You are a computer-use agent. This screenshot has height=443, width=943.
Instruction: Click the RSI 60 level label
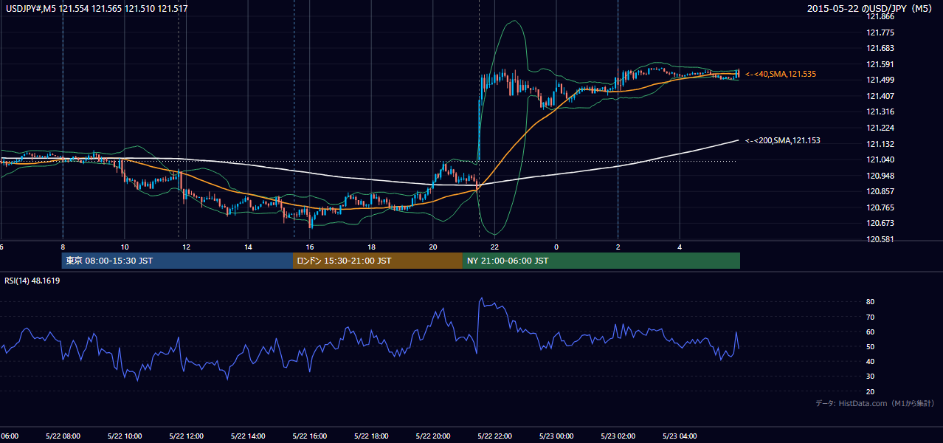pyautogui.click(x=871, y=332)
